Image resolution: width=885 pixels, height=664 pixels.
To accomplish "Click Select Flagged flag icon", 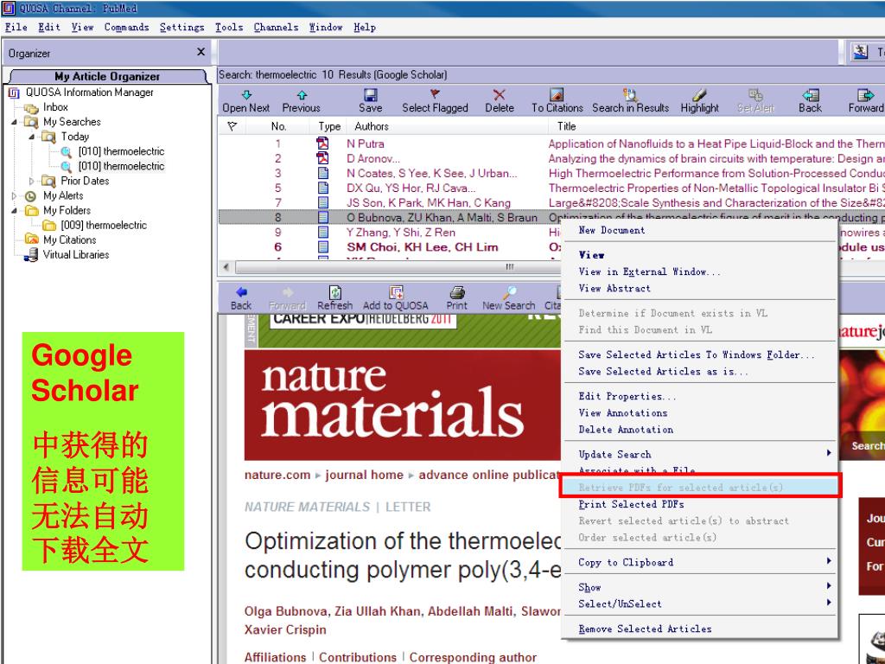I will tap(435, 94).
